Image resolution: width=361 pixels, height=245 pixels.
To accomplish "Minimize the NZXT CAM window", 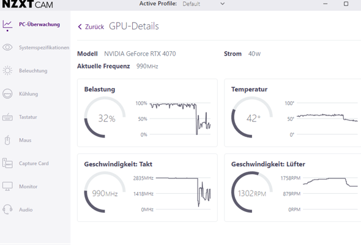I will coord(325,4).
